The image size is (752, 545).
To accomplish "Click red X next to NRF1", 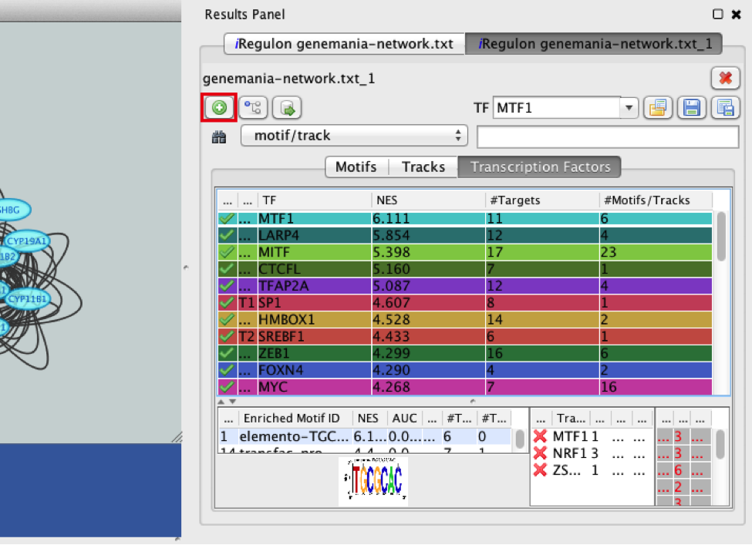I will coord(540,452).
